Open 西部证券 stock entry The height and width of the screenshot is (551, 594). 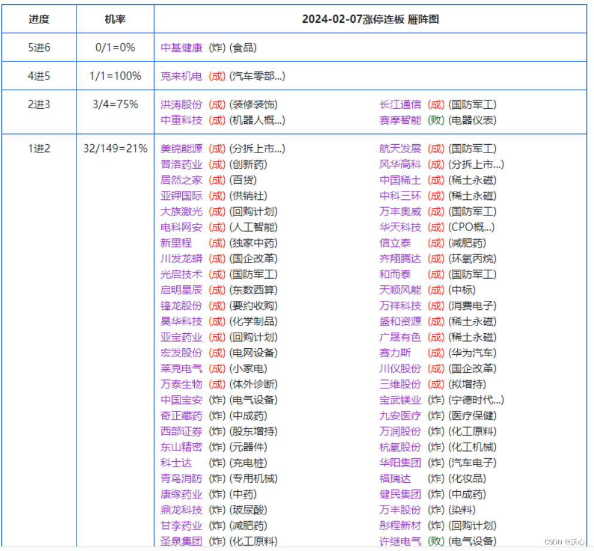pyautogui.click(x=182, y=431)
